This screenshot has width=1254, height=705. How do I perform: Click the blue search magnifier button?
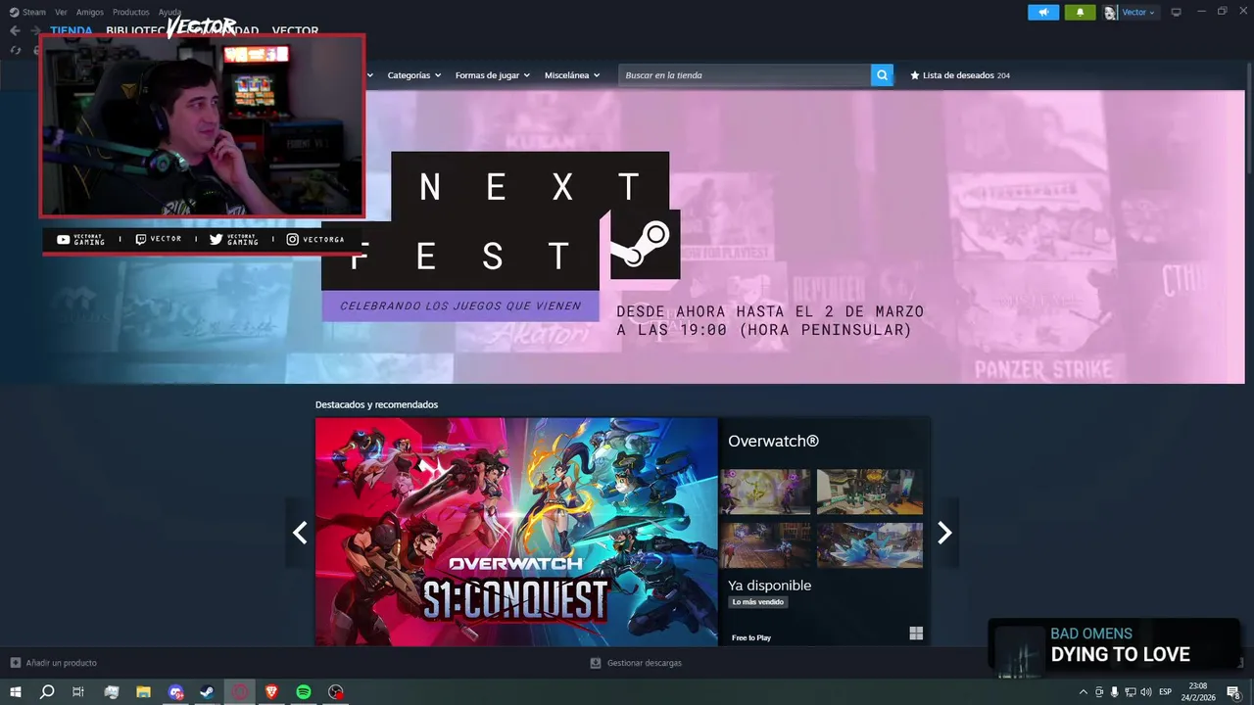pyautogui.click(x=882, y=75)
